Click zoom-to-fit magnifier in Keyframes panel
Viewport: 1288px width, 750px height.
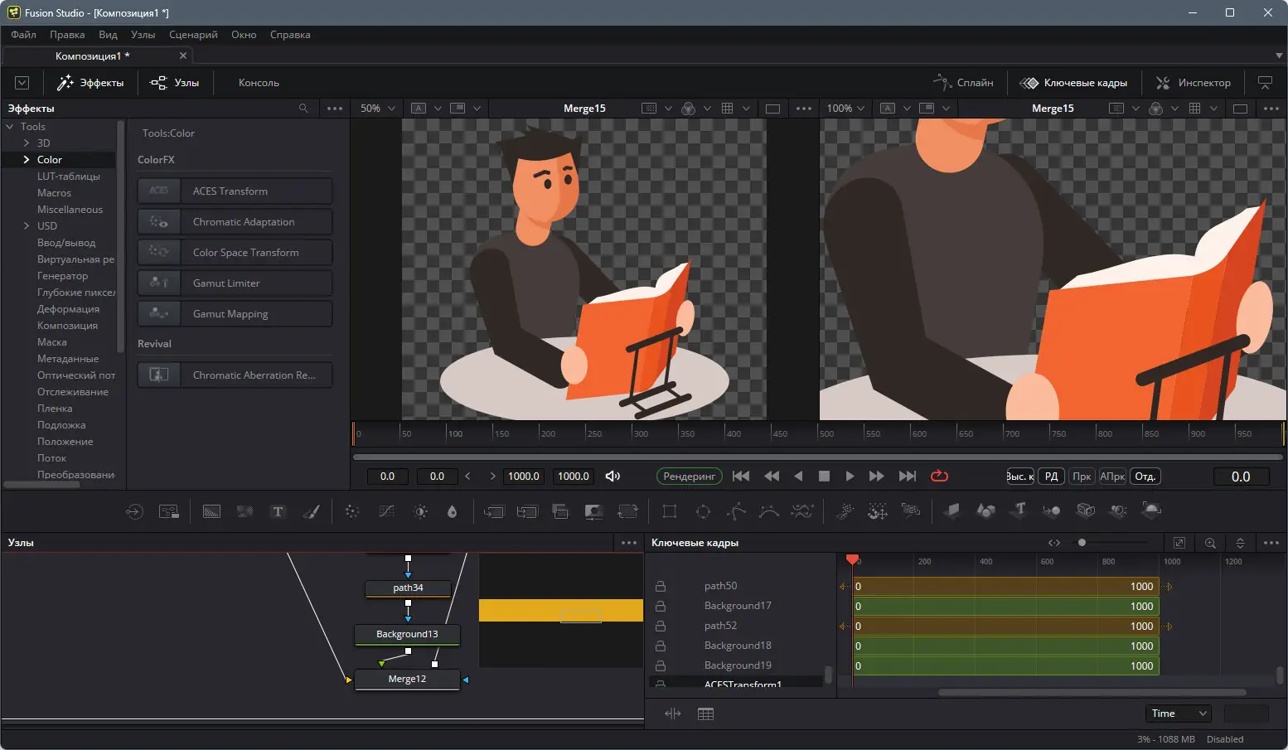coord(1210,543)
